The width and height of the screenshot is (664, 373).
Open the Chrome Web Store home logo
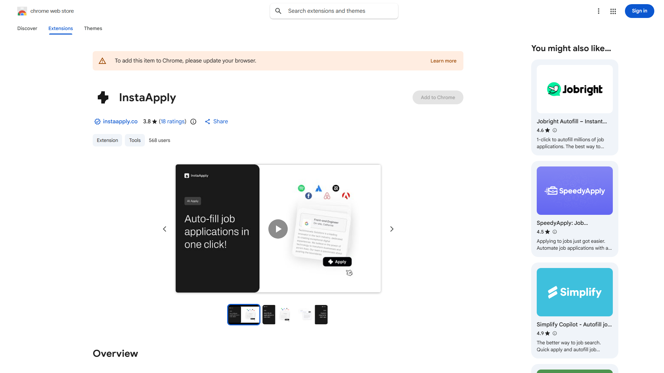pos(22,11)
